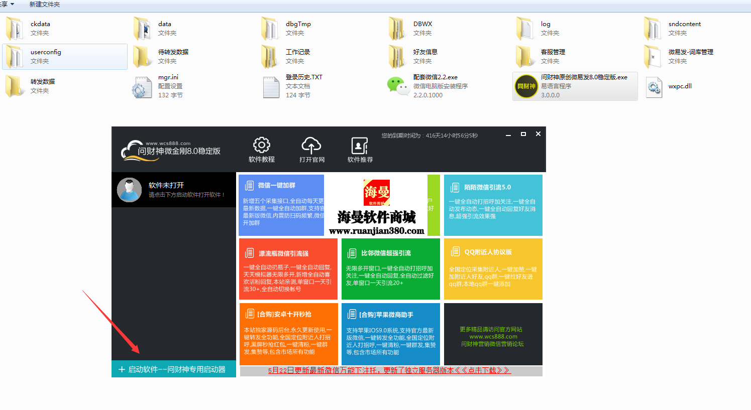Click the 漂流瓶微信引流强 document icon
This screenshot has height=410, width=751.
(249, 253)
